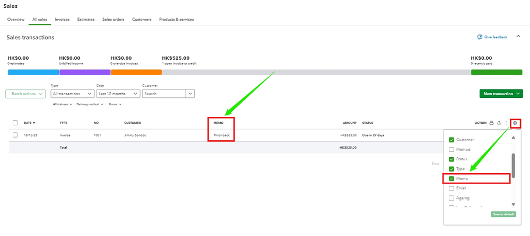Uncheck the Customer column option
Image resolution: width=530 pixels, height=236 pixels.
point(451,140)
